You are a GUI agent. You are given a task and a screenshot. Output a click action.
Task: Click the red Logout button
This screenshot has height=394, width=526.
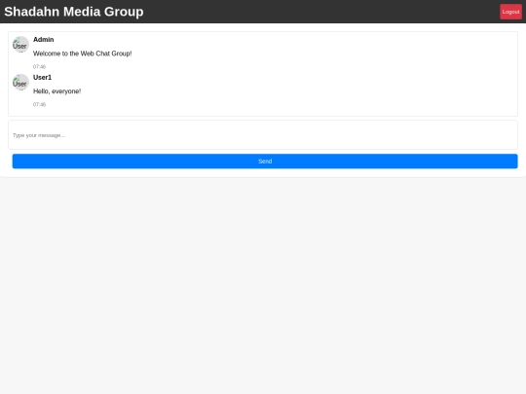pos(510,12)
